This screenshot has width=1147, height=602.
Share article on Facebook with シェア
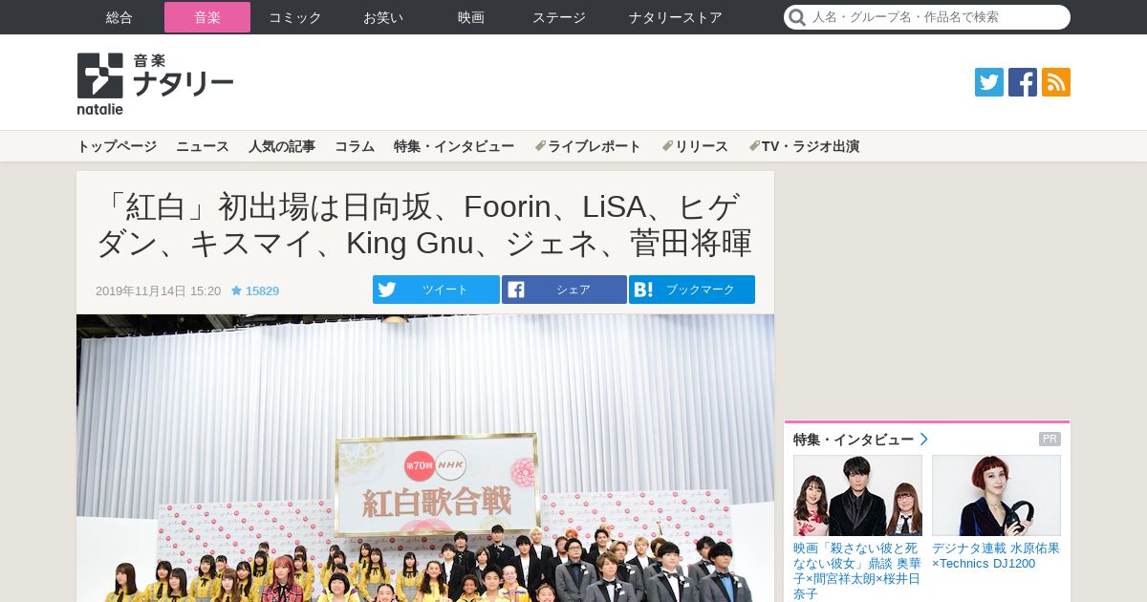coord(564,290)
